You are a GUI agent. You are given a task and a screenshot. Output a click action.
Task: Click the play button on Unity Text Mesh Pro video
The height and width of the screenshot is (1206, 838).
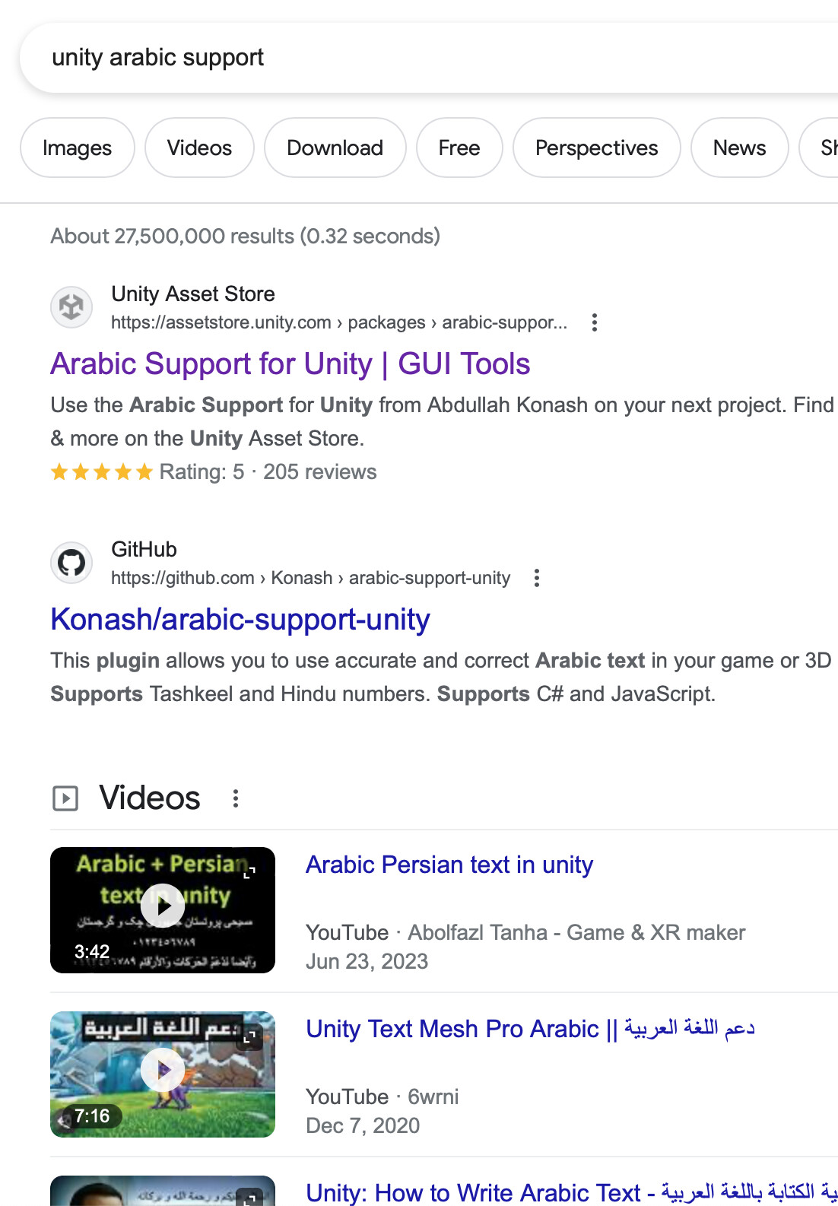click(x=162, y=1069)
